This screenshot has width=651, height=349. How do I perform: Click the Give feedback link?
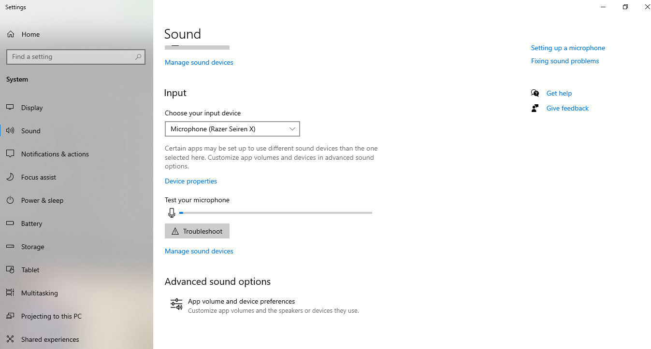click(x=567, y=108)
